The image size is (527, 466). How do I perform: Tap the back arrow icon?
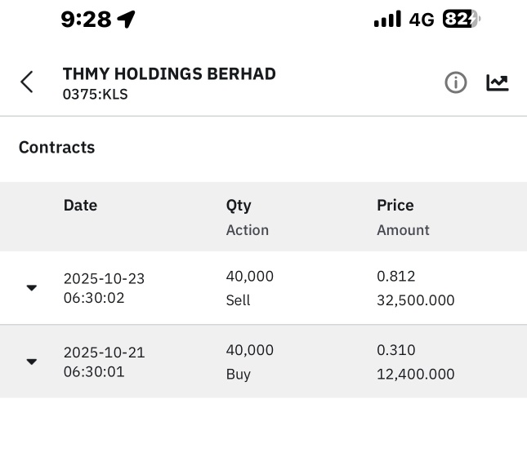point(27,82)
